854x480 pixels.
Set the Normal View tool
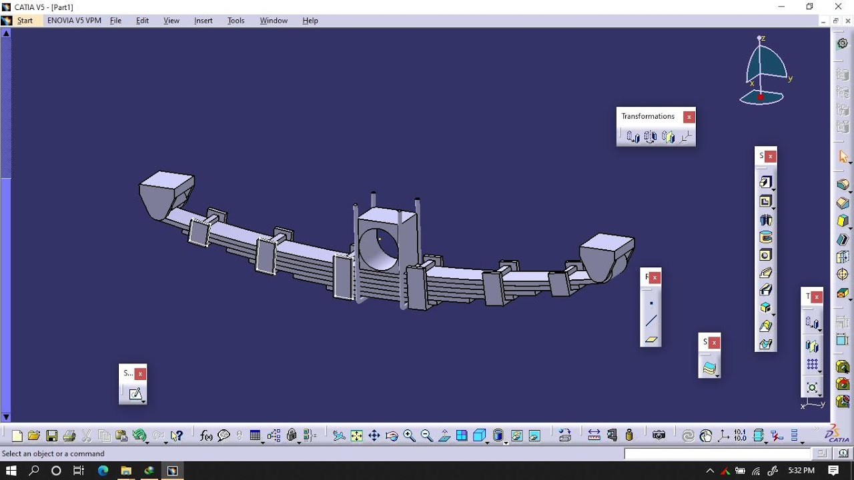[x=444, y=436]
